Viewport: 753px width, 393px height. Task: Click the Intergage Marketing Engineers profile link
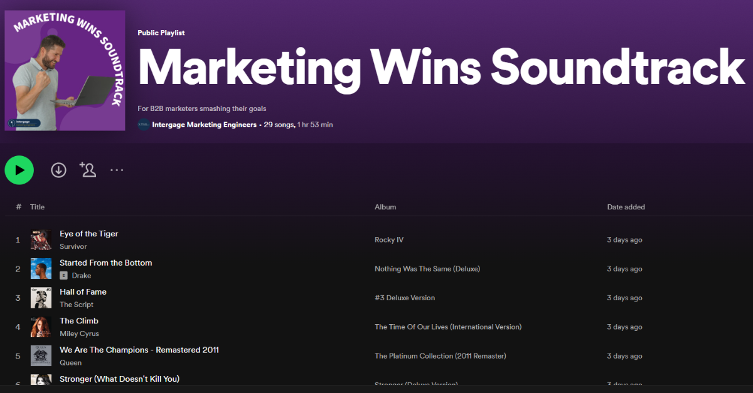coord(205,125)
